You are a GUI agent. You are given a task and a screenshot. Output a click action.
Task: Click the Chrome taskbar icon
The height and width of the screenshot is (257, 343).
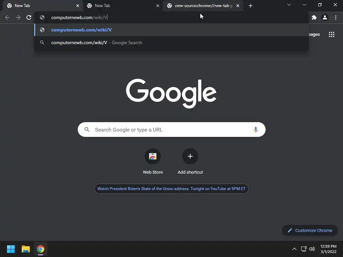[x=41, y=249]
